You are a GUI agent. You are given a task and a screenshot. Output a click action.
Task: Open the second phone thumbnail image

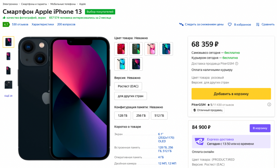tap(8, 56)
